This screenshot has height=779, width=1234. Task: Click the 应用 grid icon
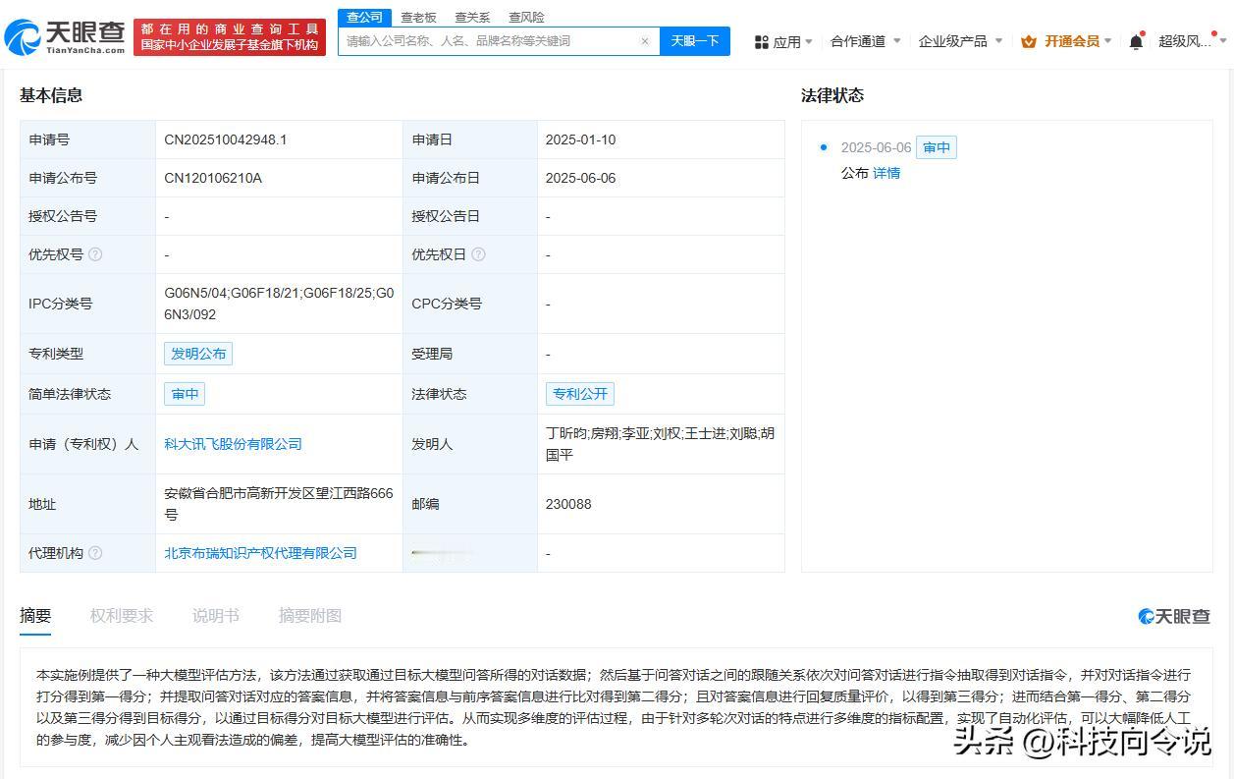click(x=761, y=42)
